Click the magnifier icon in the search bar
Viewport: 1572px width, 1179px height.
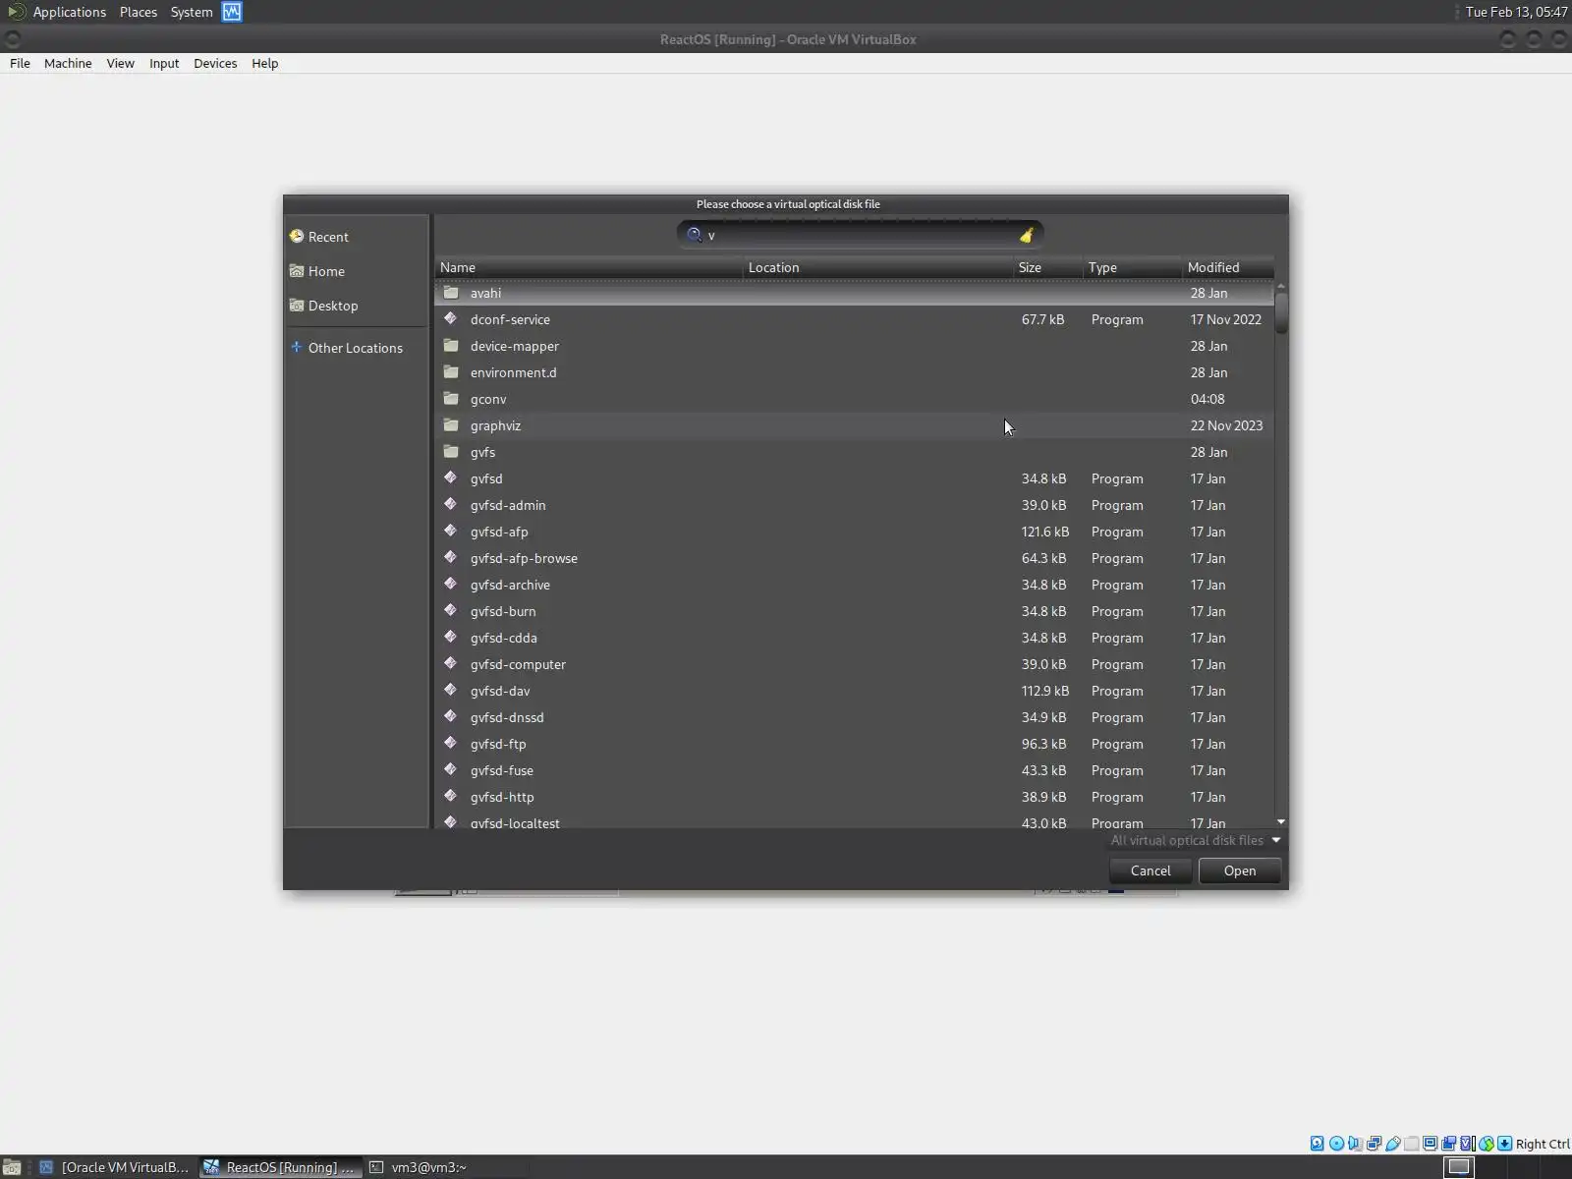(694, 235)
